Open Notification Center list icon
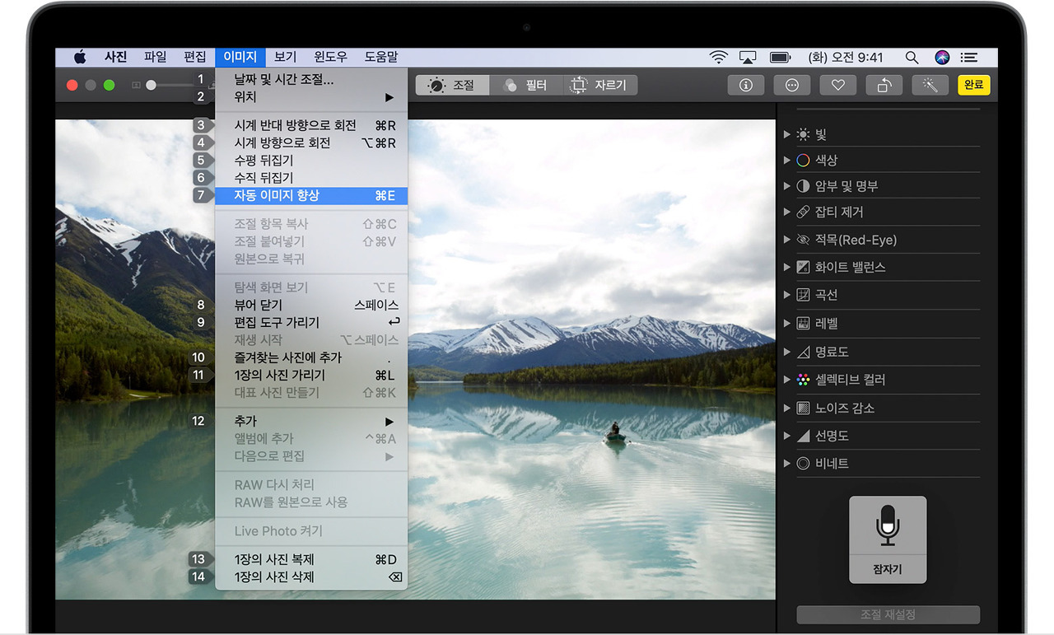The height and width of the screenshot is (635, 1054). tap(969, 57)
